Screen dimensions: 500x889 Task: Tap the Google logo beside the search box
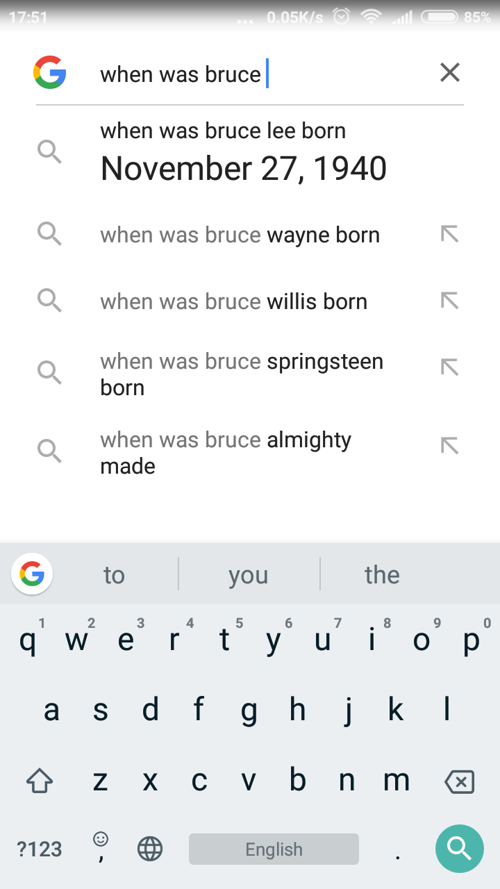point(50,72)
